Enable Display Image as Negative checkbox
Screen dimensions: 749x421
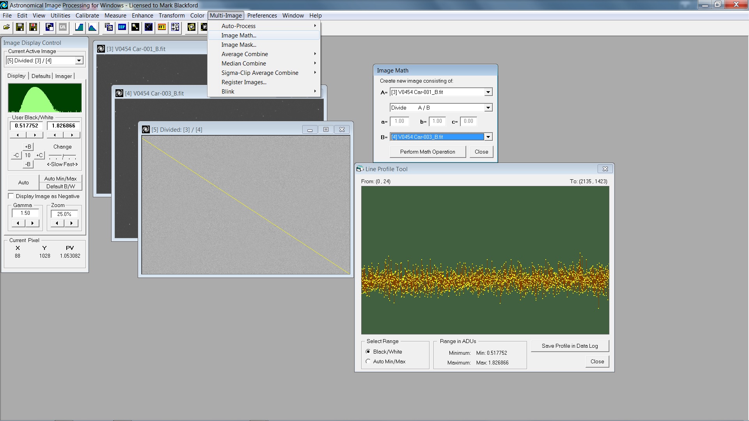point(11,196)
